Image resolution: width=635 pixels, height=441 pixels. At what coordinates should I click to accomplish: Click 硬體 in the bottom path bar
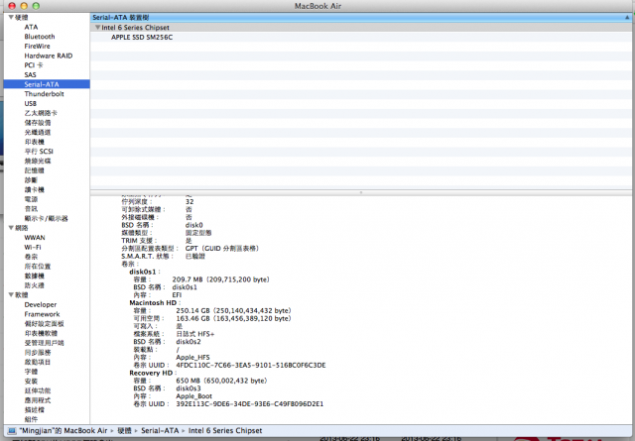point(124,431)
